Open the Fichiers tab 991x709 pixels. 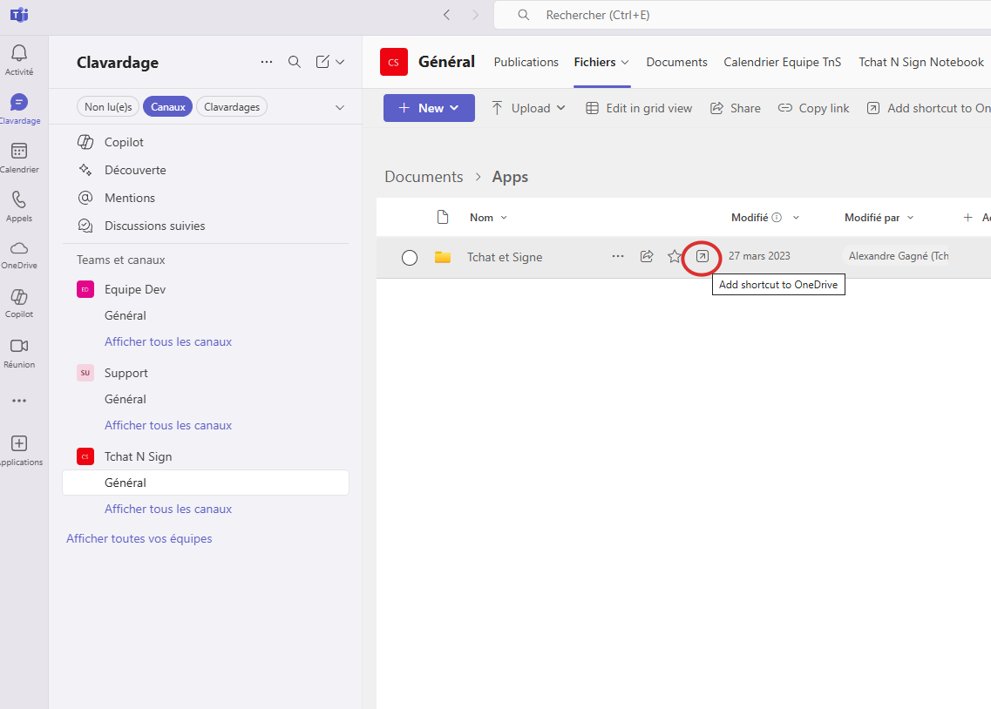click(x=601, y=62)
